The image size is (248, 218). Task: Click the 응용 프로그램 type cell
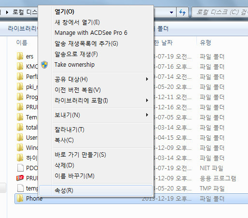[x=218, y=178]
